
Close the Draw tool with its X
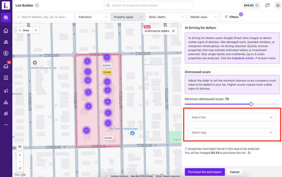[x=36, y=31]
